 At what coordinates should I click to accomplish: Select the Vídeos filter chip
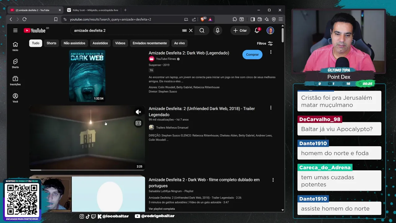pyautogui.click(x=120, y=43)
